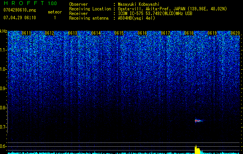
Task: Click the timestamp 07.04.29 06:10
Action: (x=20, y=18)
